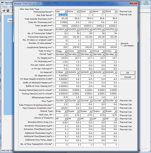Open Fin Material dropdown showing C.Steel
Viewport: 151px width, 153px height.
(66, 72)
